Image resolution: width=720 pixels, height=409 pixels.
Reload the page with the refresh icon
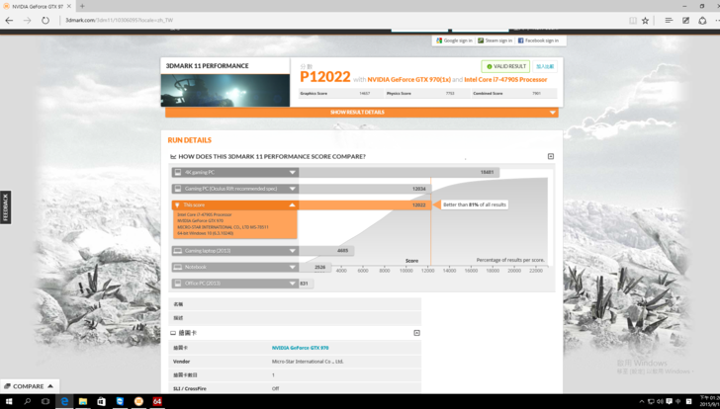pos(45,20)
